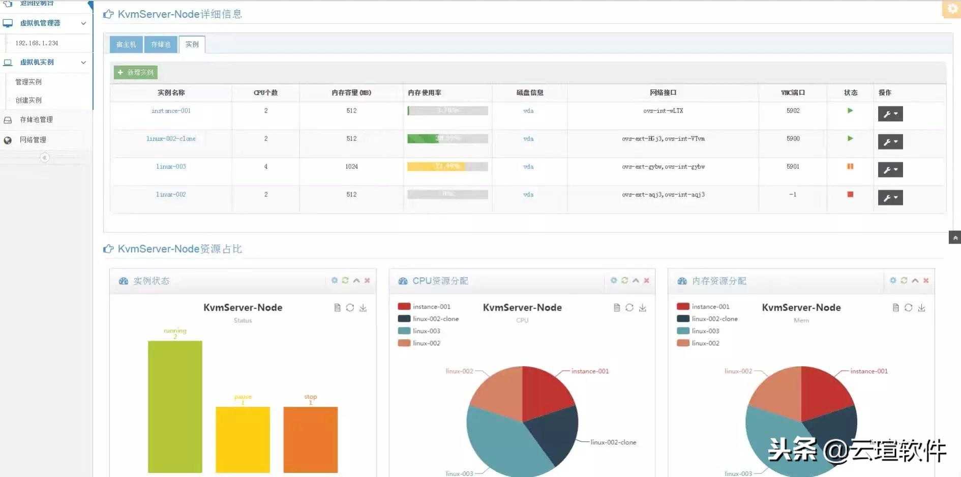The image size is (961, 477).
Task: Download the Mem pie chart image
Action: [x=921, y=308]
